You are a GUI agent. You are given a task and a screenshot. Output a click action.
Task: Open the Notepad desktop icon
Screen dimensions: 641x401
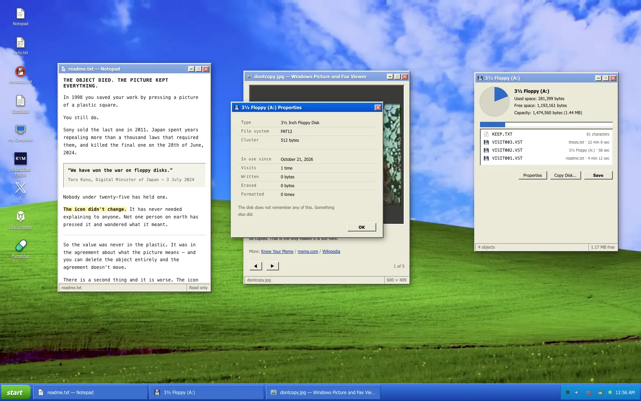point(21,17)
